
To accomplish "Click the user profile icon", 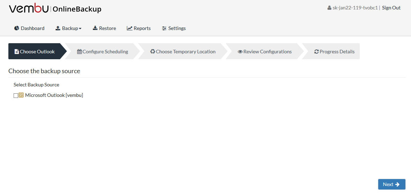I will pyautogui.click(x=329, y=8).
